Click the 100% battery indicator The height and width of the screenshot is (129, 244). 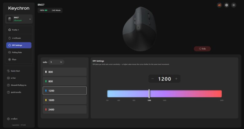coord(43,10)
